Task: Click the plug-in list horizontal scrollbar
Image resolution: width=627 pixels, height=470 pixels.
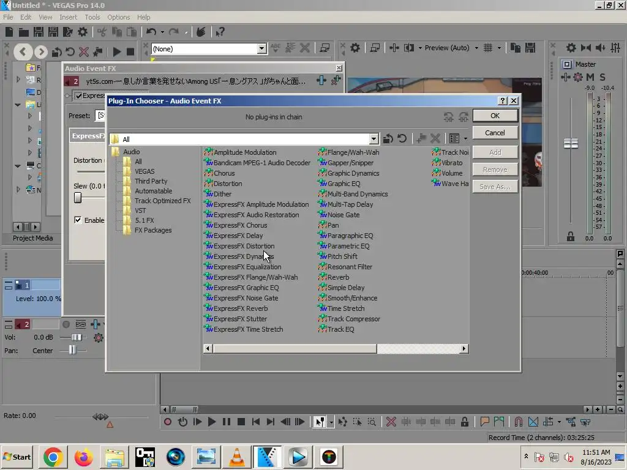Action: (x=295, y=348)
